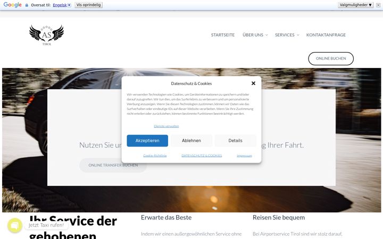Click the Reisen Sie bequem heading
The height and width of the screenshot is (239, 383).
(x=279, y=218)
